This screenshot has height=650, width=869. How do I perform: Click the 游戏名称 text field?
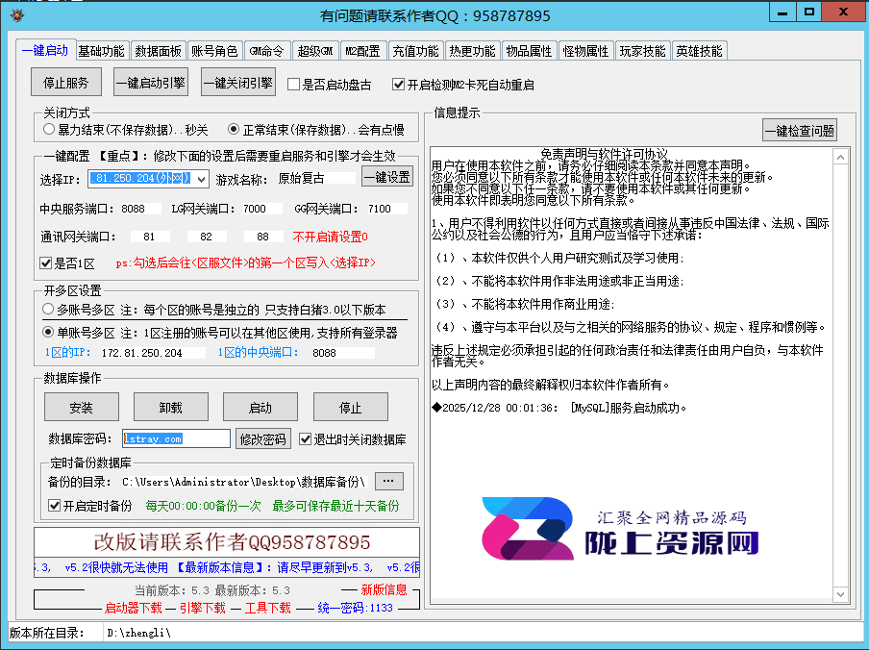[x=314, y=178]
